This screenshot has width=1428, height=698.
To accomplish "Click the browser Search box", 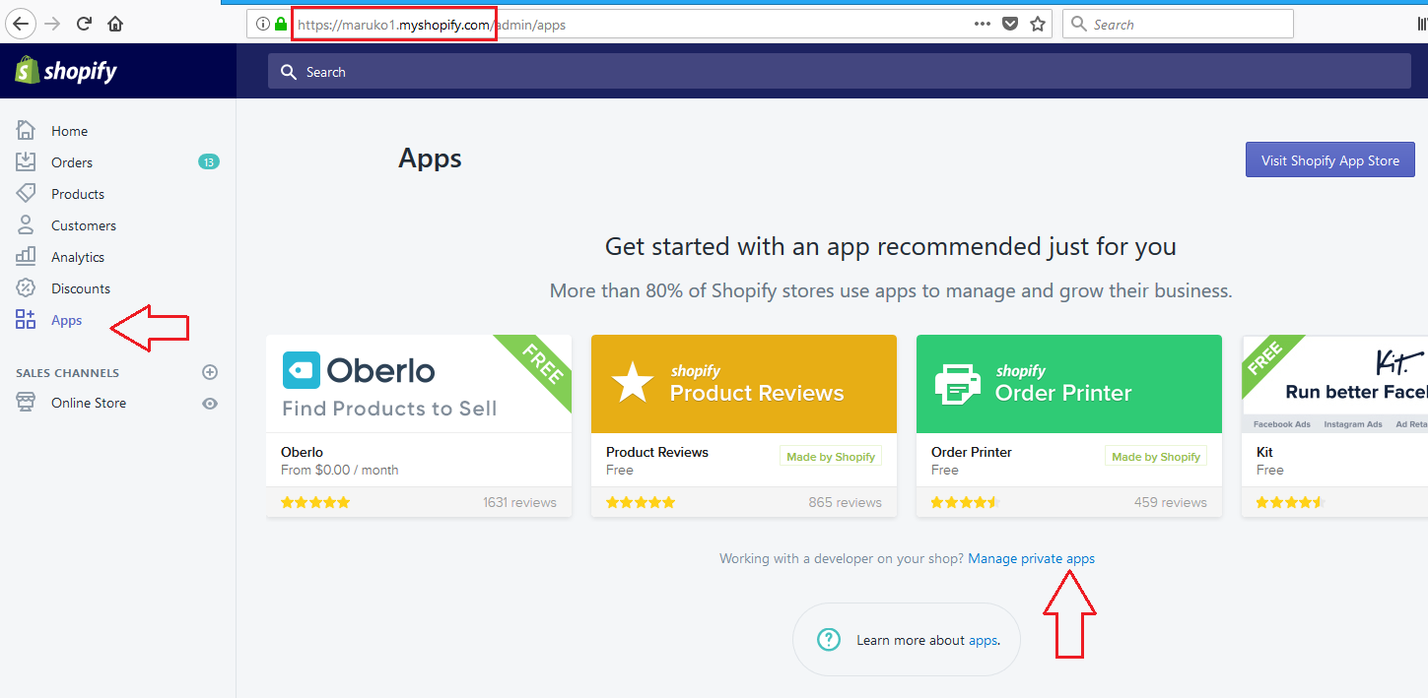I will click(x=1178, y=24).
